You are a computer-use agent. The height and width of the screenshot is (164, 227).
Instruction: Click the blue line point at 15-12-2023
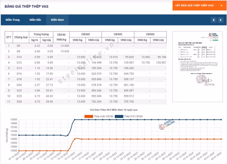(75, 120)
